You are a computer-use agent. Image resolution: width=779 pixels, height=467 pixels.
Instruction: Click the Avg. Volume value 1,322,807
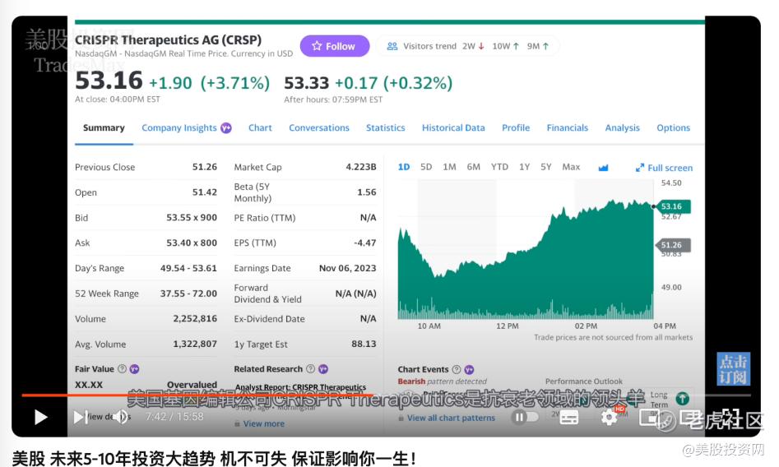point(195,344)
